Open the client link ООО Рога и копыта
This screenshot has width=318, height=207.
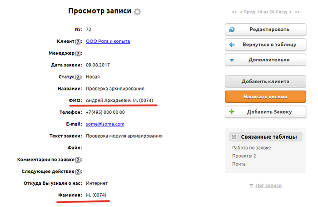[x=108, y=41]
